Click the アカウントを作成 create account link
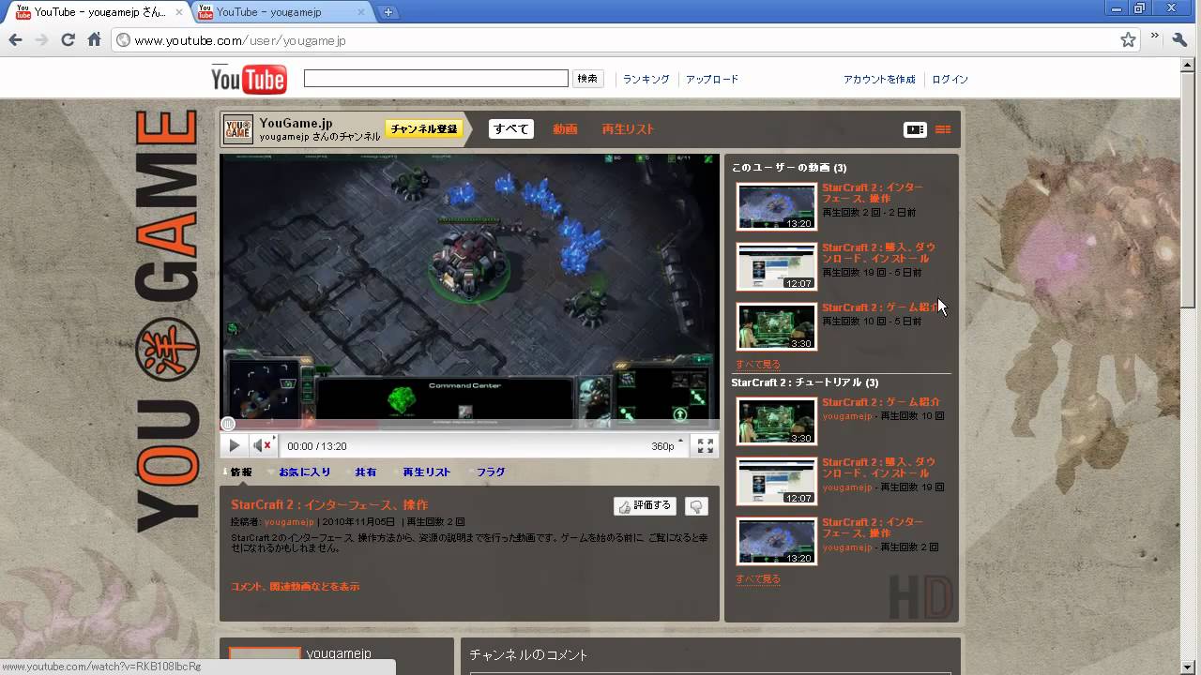Screen dimensions: 1201x675 coord(879,80)
